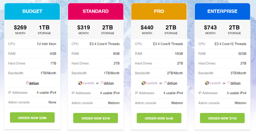The image size is (256, 134).
Task: Select the blue BUDGET plan header
Action: pyautogui.click(x=32, y=12)
